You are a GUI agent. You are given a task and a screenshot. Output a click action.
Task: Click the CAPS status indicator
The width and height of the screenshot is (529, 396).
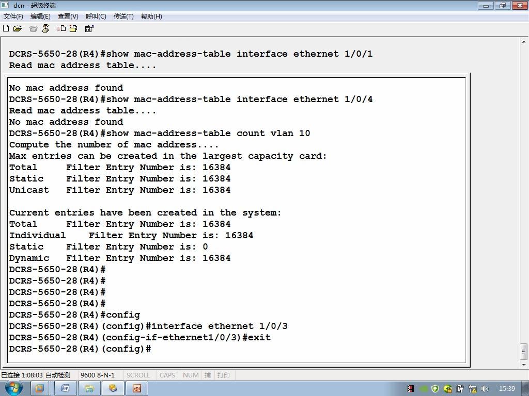(167, 375)
